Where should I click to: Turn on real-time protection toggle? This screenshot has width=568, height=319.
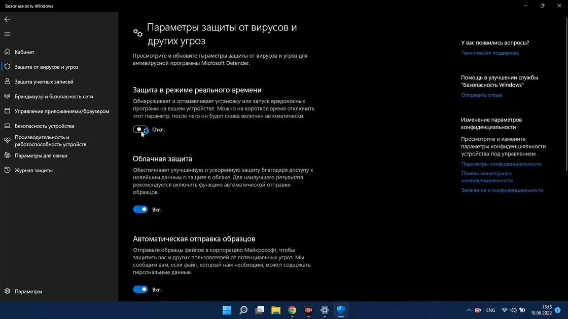140,130
